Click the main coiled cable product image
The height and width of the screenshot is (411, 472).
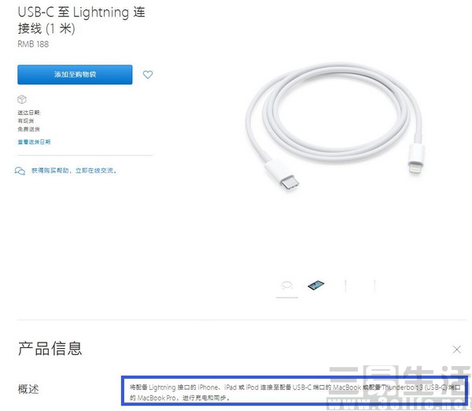coord(334,127)
